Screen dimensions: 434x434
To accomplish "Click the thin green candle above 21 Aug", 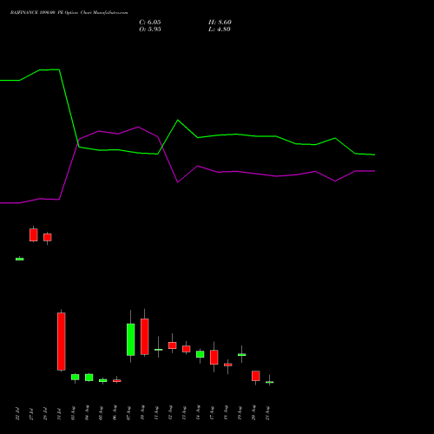I will point(270,382).
